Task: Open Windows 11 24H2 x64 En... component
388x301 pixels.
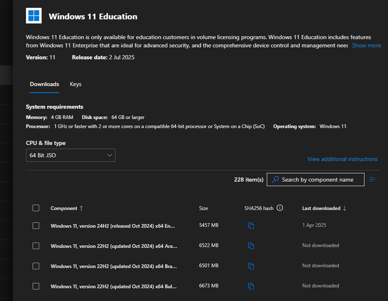Action: pyautogui.click(x=113, y=226)
